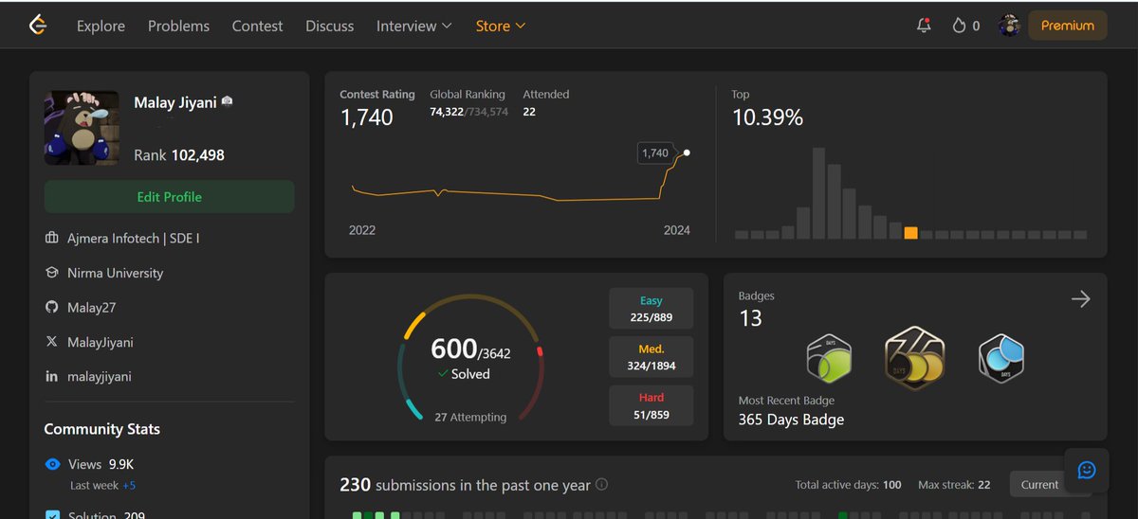
Task: Open the Problems page
Action: (x=178, y=26)
